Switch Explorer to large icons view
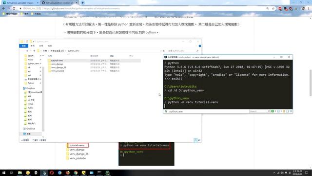 click(x=199, y=140)
